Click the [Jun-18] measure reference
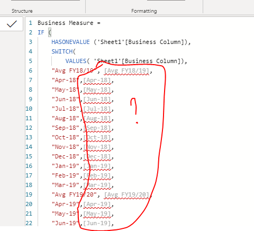The image size is (254, 231). pyautogui.click(x=97, y=99)
